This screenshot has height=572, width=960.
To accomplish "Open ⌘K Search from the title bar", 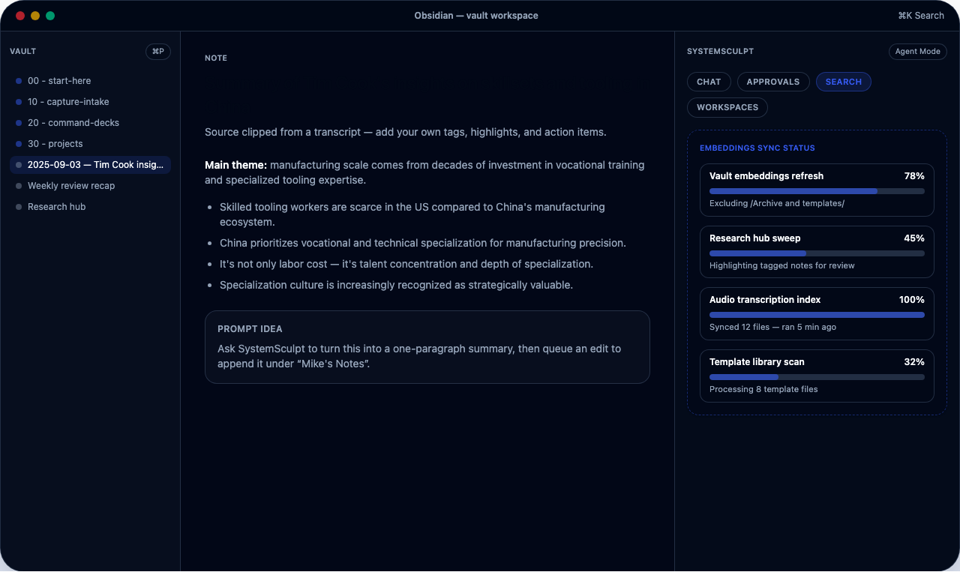I will click(x=921, y=15).
